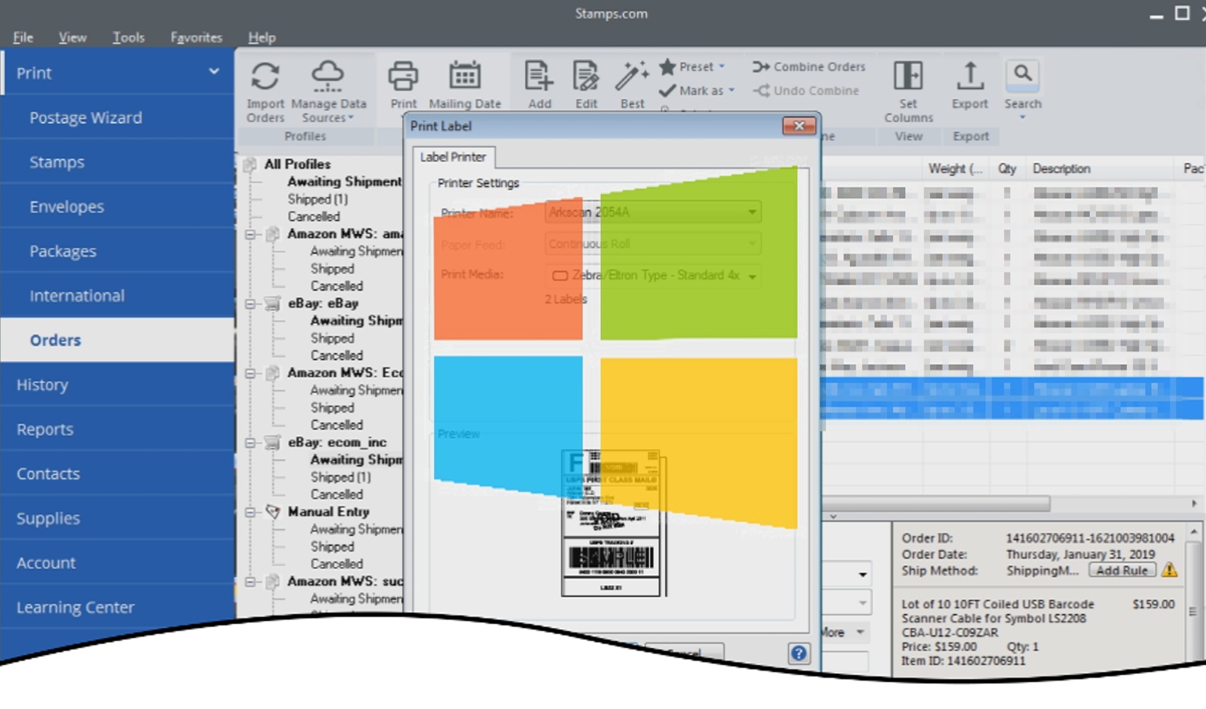
Task: Open Supplies in sidebar
Action: [x=117, y=518]
